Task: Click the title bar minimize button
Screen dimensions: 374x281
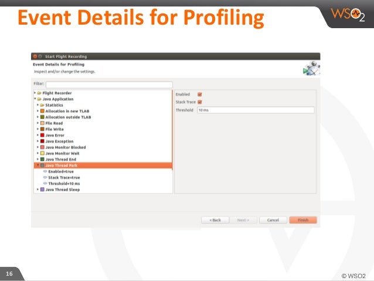Action: point(40,56)
